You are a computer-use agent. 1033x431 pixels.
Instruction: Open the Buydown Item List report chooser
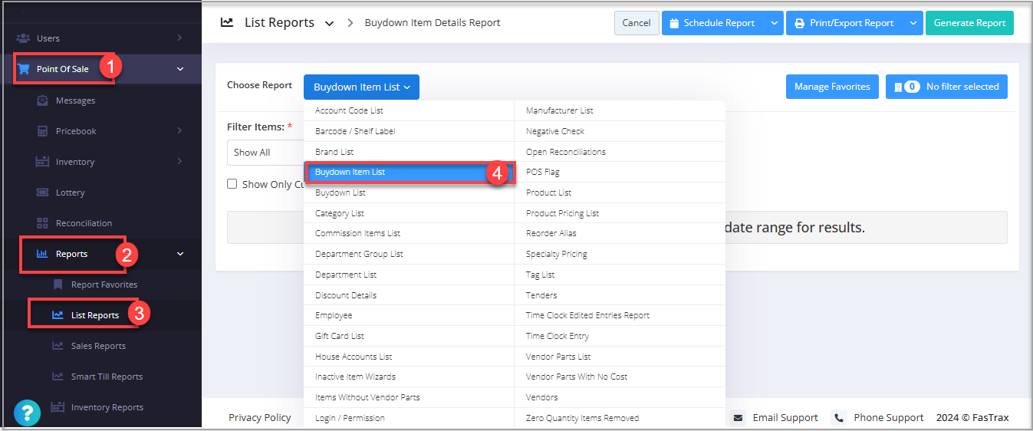pos(361,87)
